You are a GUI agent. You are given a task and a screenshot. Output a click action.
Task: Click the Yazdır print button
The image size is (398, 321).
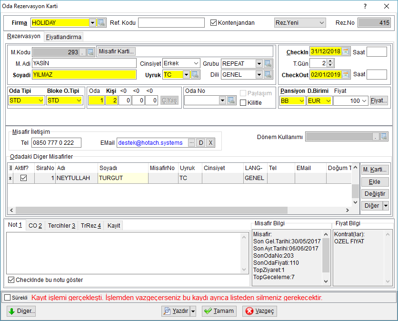point(176,311)
